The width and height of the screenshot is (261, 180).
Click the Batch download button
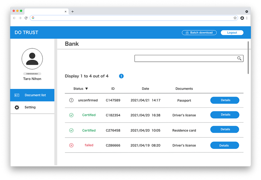pos(199,33)
